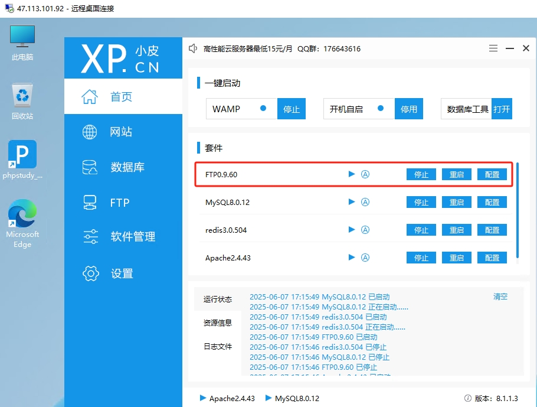Screen dimensions: 537x407
Task: Restart Apache2.4.43 with 重启
Action: tap(457, 258)
